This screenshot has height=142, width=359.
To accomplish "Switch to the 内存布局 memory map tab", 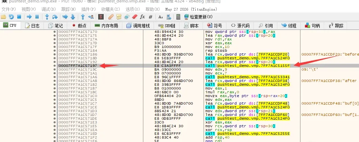I will click(106, 26).
